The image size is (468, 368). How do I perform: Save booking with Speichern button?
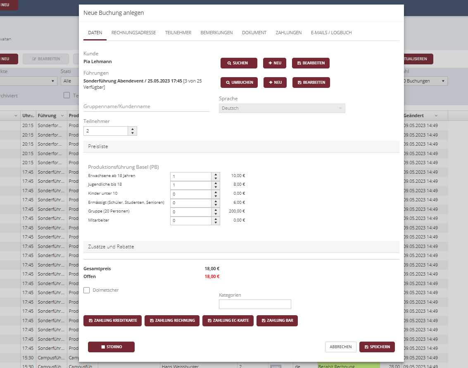[377, 347]
